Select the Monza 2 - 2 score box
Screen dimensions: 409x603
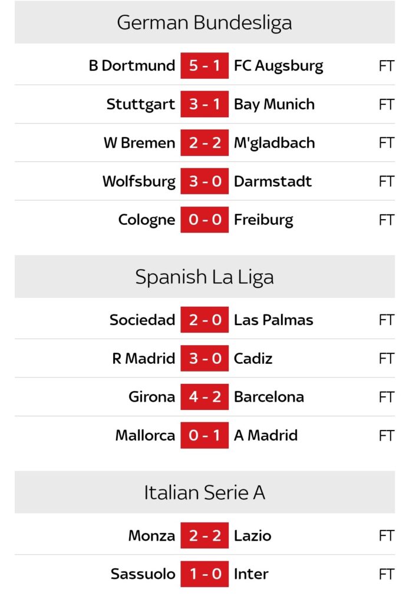pyautogui.click(x=204, y=536)
